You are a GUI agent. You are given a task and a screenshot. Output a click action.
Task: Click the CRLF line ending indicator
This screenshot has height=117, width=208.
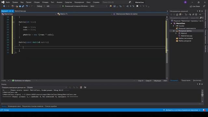point(165,81)
